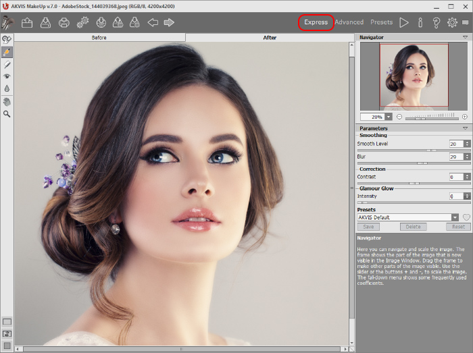
Task: Click the Intensity slider
Action: click(x=414, y=202)
